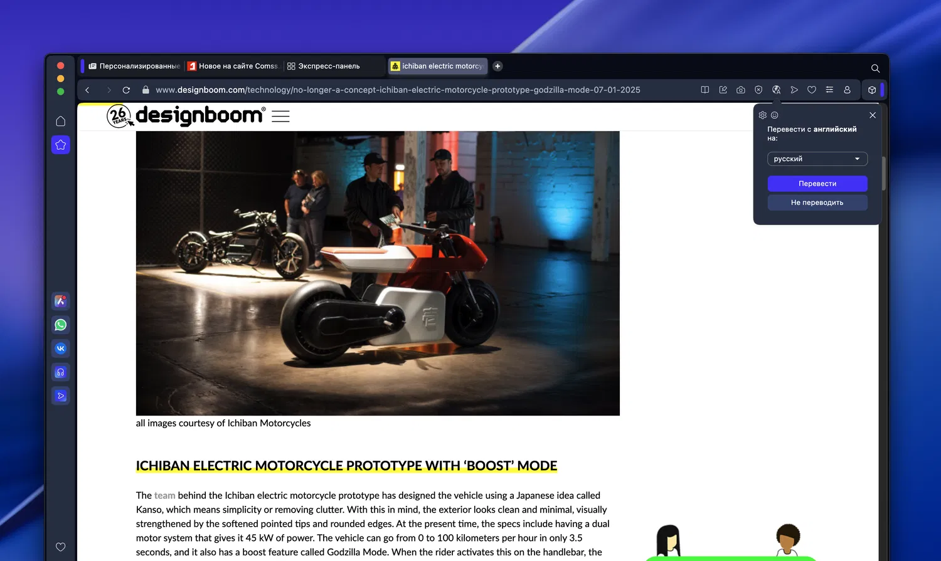The image size is (941, 561).
Task: Open the motorcycle exhibition photo
Action: pos(378,273)
